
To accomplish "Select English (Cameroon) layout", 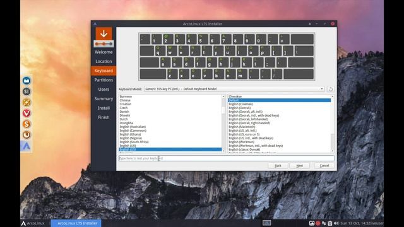I will [170, 131].
